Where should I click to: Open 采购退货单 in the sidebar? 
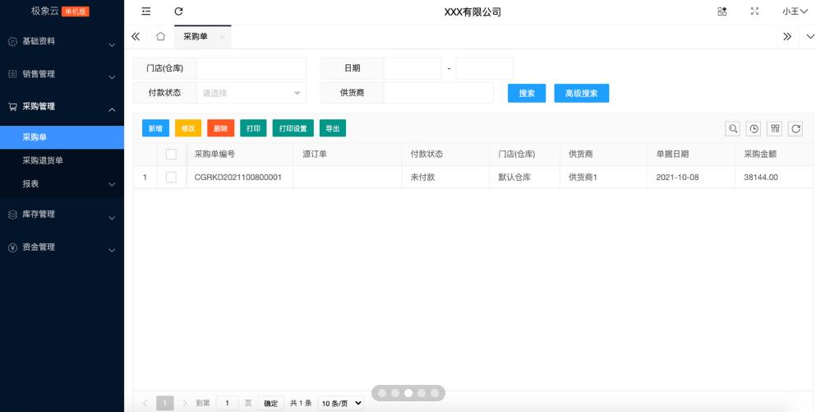[62, 160]
